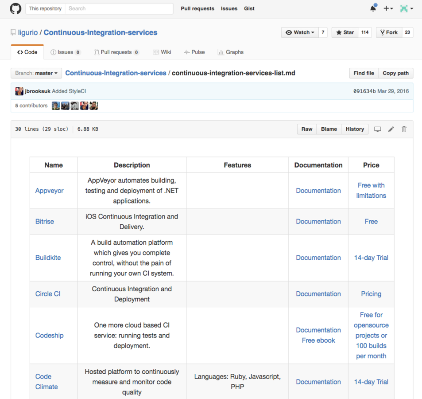Open Circle CI Documentation link
The image size is (422, 399).
(318, 294)
